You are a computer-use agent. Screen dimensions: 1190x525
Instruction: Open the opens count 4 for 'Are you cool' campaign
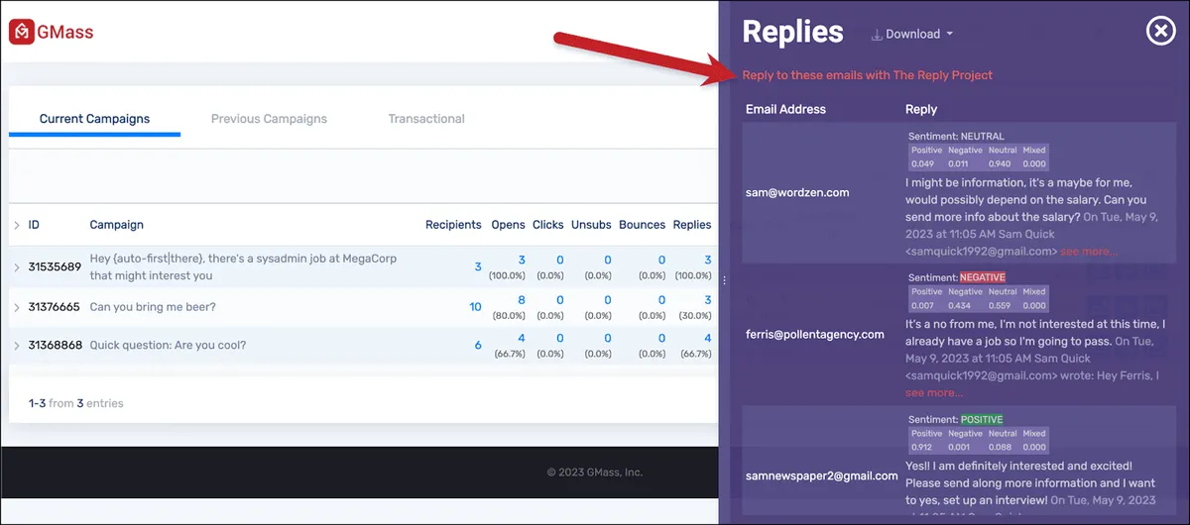(x=522, y=339)
